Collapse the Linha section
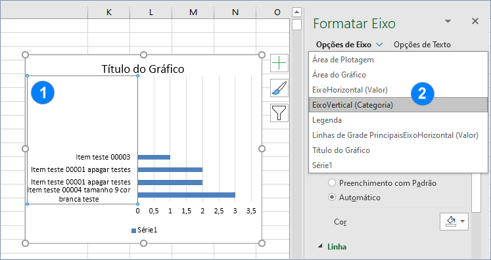This screenshot has width=491, height=260. (319, 247)
